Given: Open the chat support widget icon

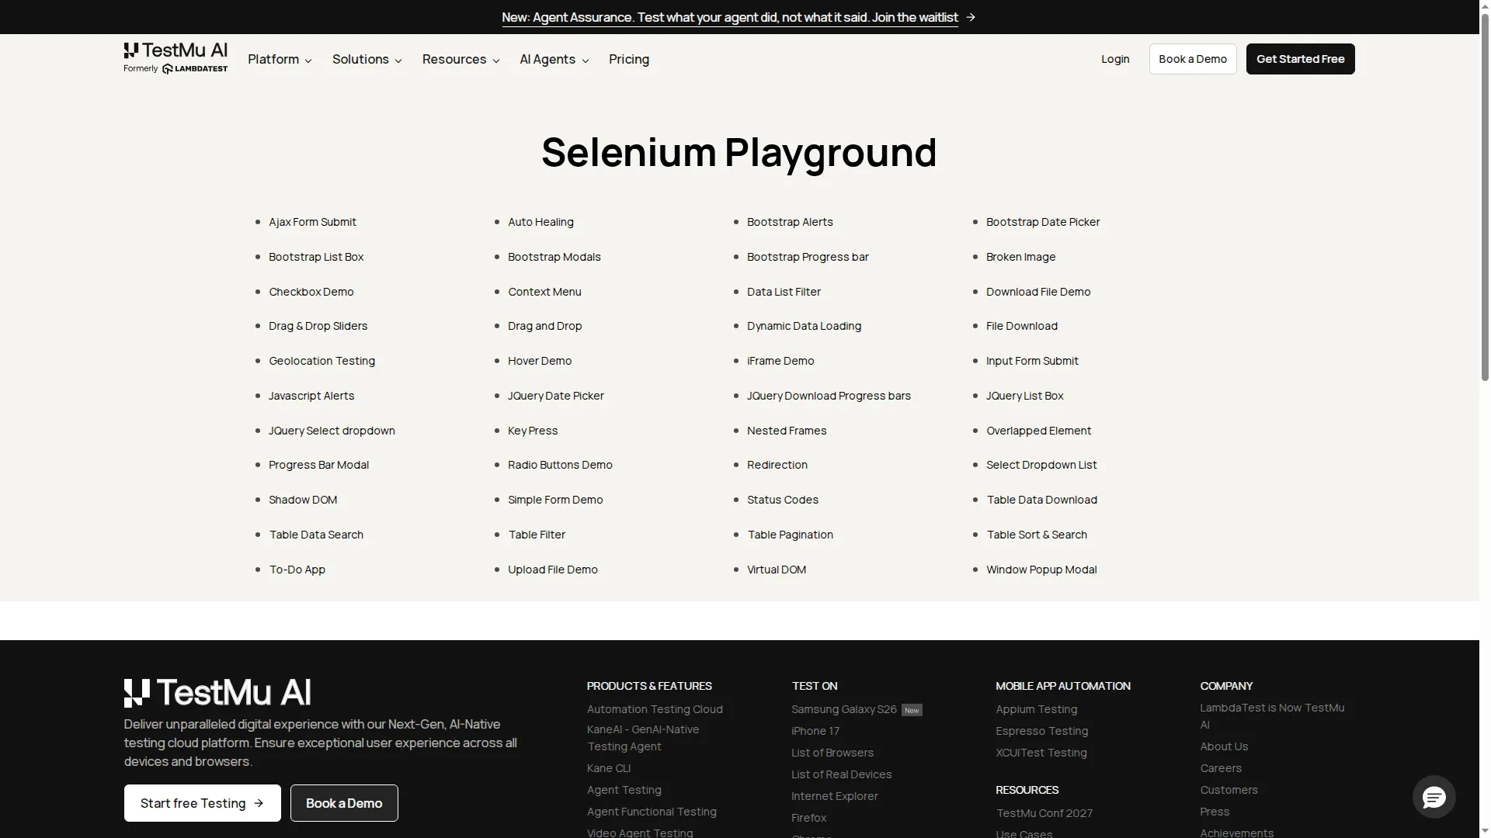Looking at the screenshot, I should [1434, 797].
